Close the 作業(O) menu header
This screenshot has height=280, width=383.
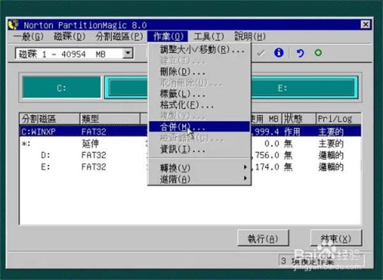pyautogui.click(x=168, y=36)
